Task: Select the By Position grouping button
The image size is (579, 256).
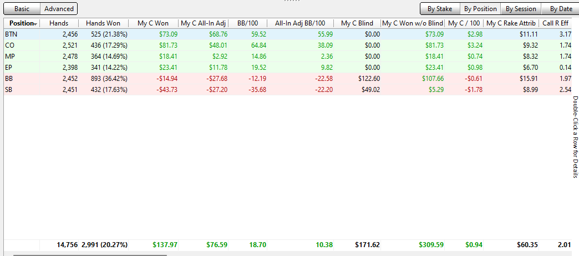Action: coord(480,9)
